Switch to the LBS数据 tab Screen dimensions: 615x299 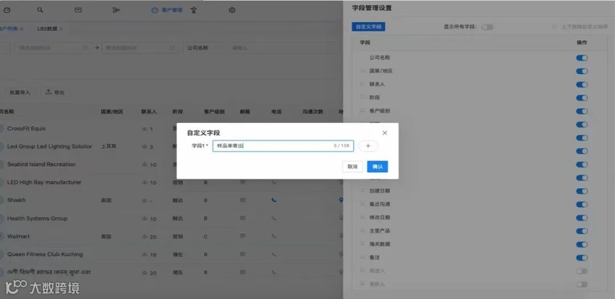47,28
